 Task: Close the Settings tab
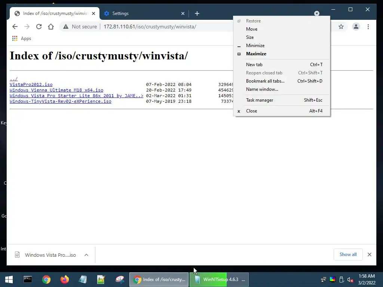coord(183,13)
